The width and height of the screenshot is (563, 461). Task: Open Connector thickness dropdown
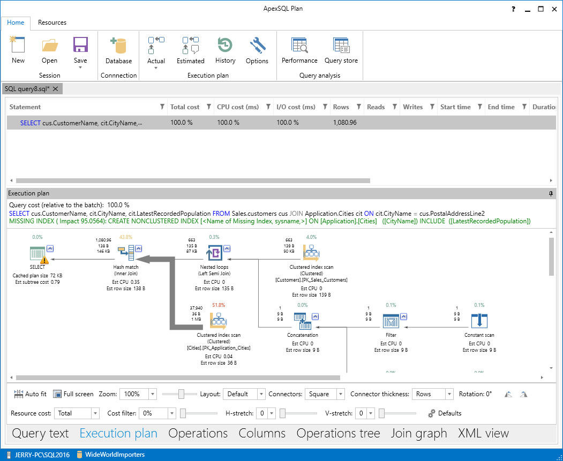(x=449, y=394)
